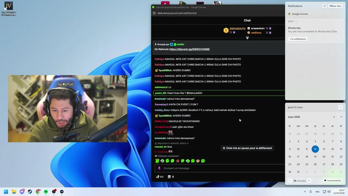348x196 pixels.
Task: Insert the headset emote in quick emotes
Action: (x=188, y=161)
